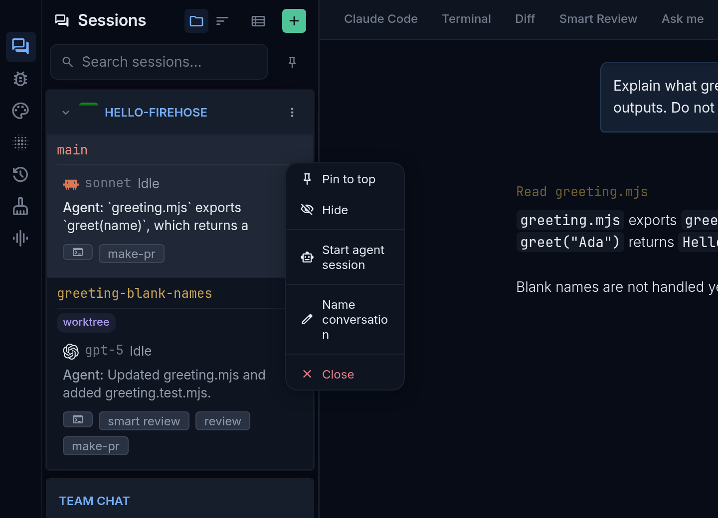
Task: Select the HELLO-FIREHOSE project title
Action: pyautogui.click(x=156, y=113)
